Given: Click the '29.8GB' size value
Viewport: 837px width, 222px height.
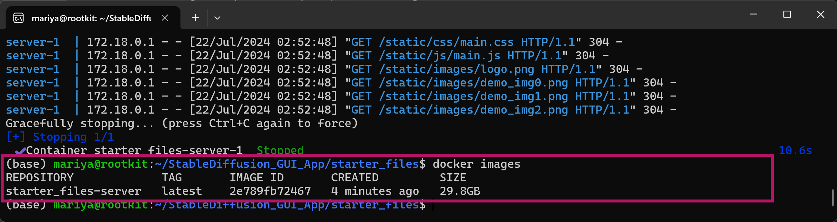Looking at the screenshot, I should [x=460, y=191].
